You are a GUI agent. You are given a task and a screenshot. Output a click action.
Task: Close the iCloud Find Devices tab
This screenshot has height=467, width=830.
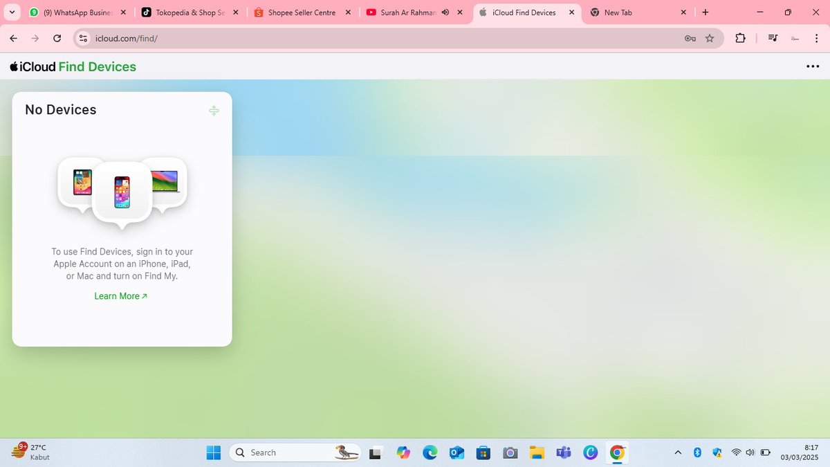(x=571, y=12)
